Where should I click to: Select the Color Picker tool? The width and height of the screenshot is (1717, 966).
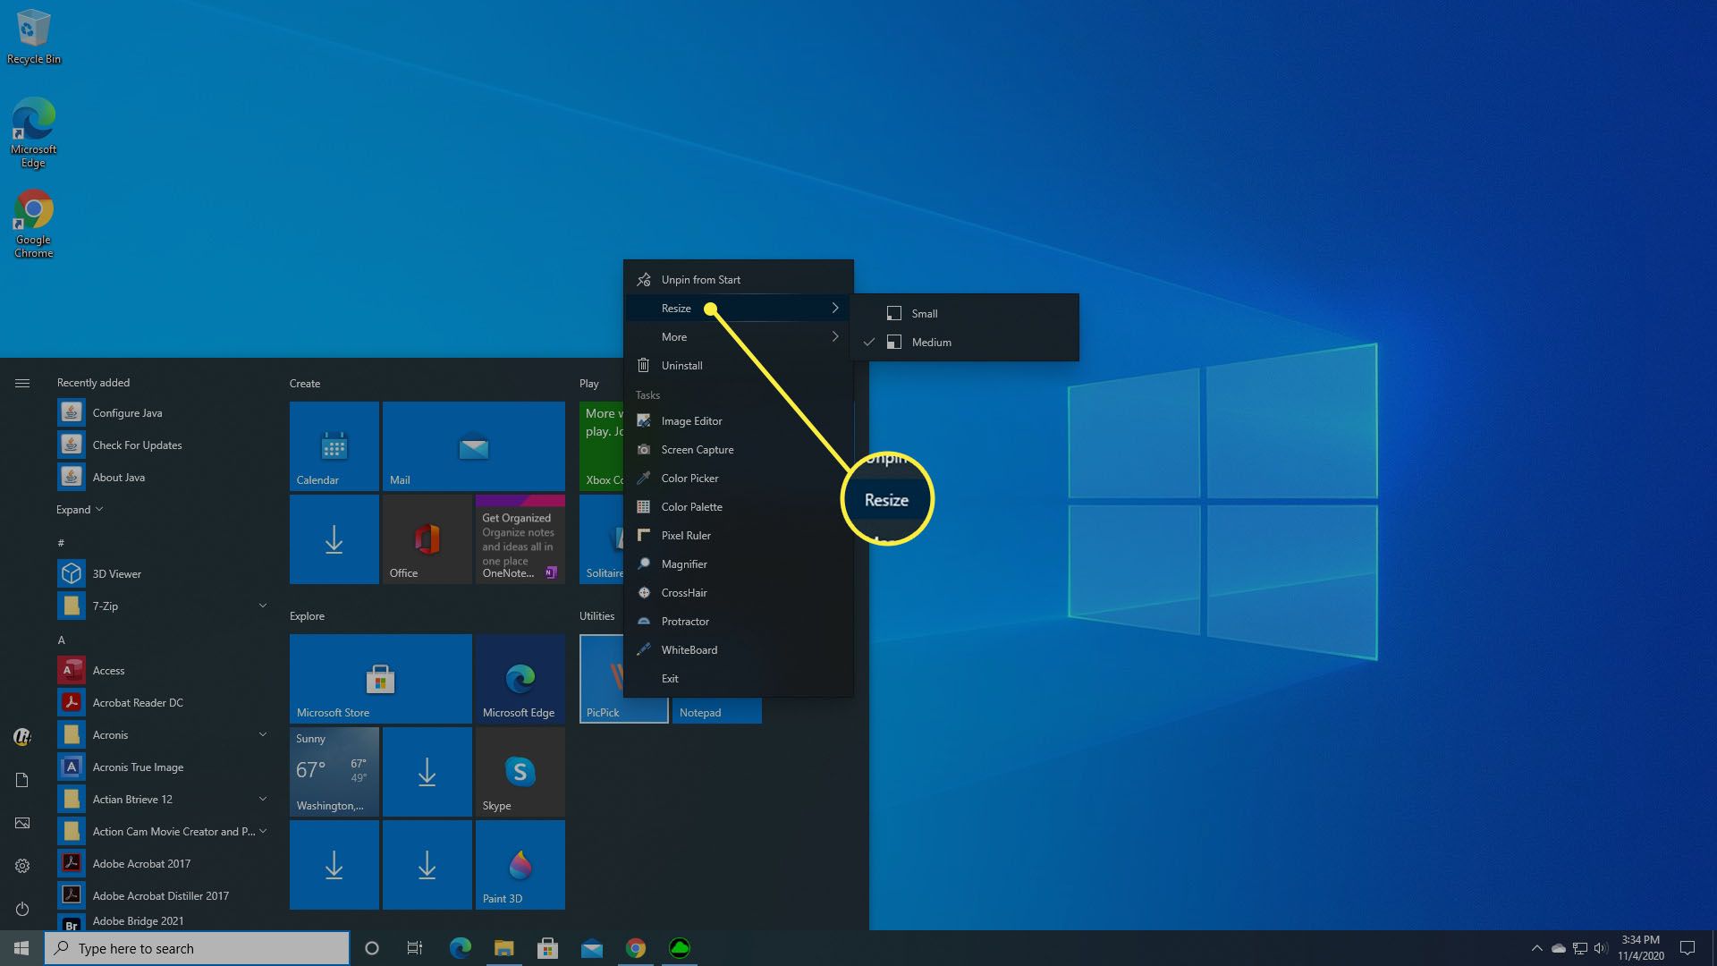click(689, 478)
